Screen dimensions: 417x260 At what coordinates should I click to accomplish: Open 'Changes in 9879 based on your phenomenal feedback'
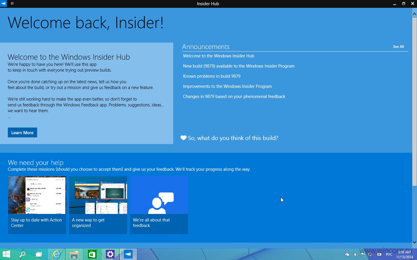coord(234,97)
